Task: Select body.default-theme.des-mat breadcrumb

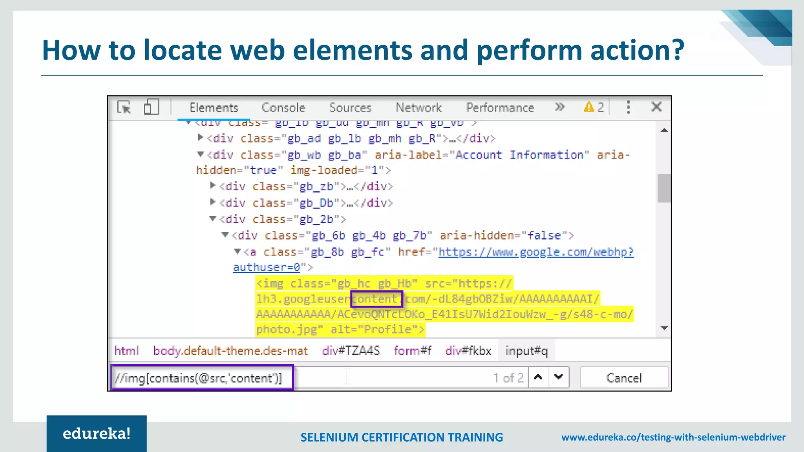Action: [230, 350]
